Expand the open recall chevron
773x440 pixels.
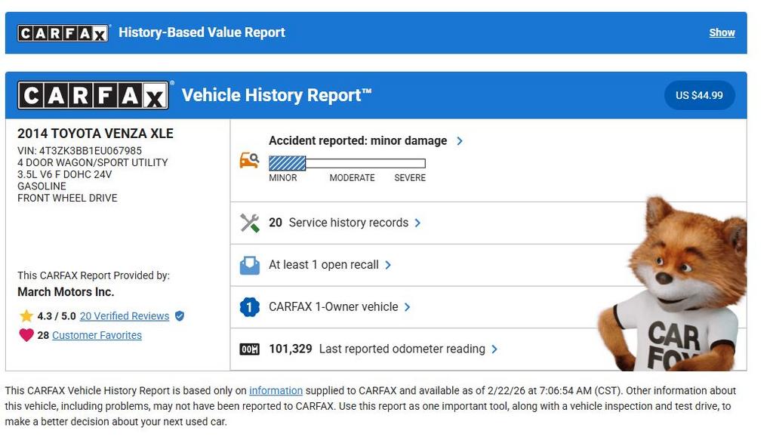[388, 265]
